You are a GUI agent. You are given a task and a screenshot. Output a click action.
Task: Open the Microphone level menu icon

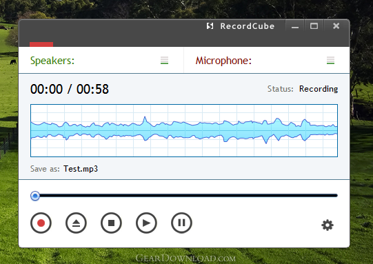pyautogui.click(x=330, y=61)
